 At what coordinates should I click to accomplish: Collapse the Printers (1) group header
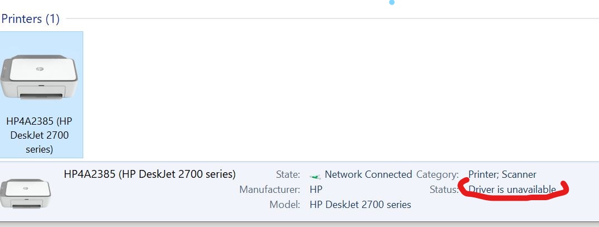(30, 19)
